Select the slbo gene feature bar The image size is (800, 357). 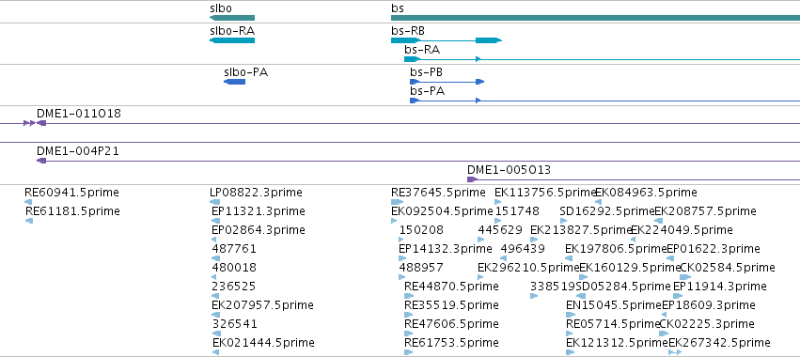(x=232, y=18)
